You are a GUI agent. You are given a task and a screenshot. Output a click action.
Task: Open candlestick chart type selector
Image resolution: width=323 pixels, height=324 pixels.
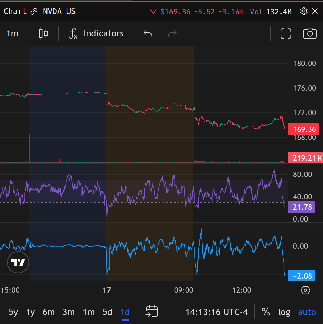tap(43, 33)
